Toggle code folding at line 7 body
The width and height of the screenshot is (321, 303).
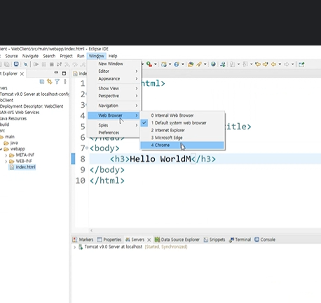point(87,148)
